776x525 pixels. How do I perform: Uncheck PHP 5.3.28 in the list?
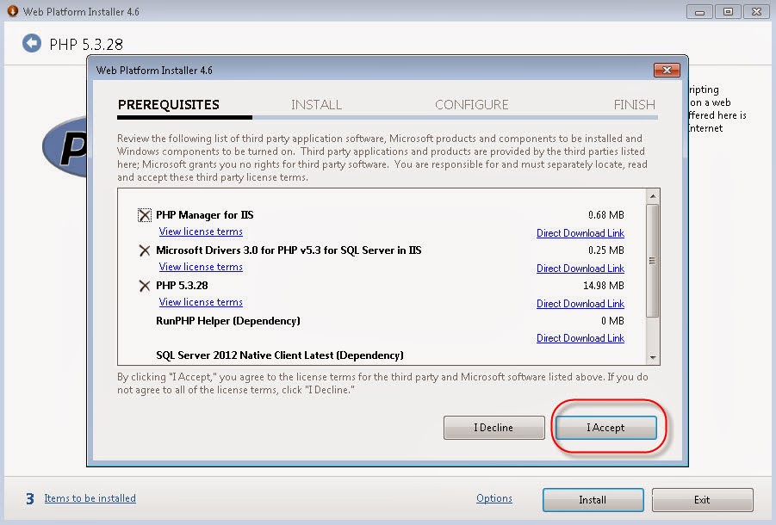144,285
